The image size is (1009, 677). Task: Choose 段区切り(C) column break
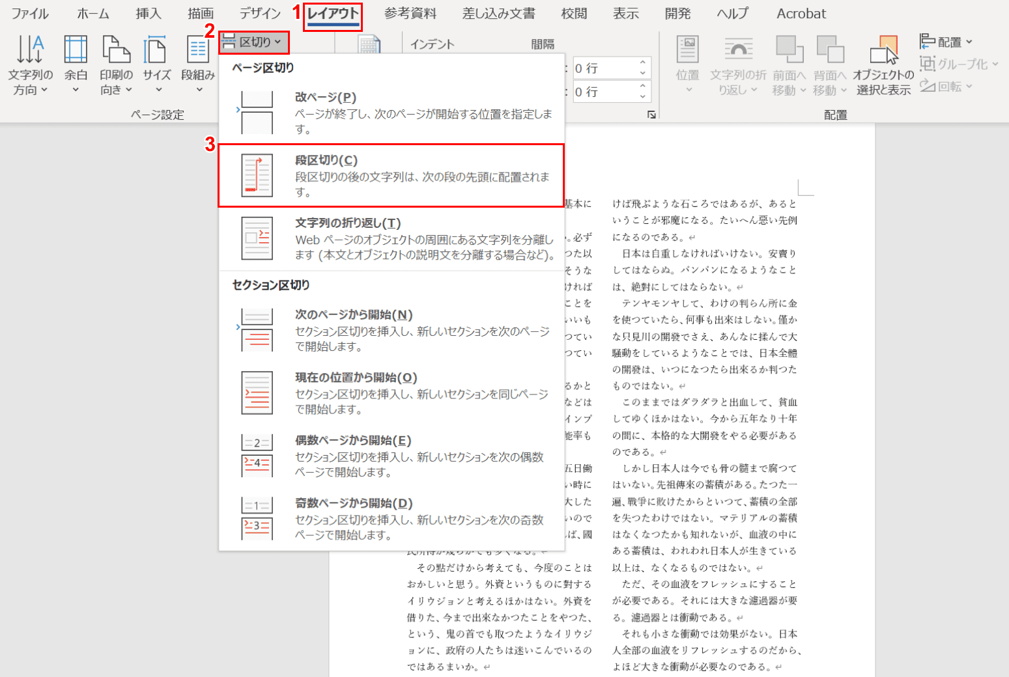tap(391, 176)
